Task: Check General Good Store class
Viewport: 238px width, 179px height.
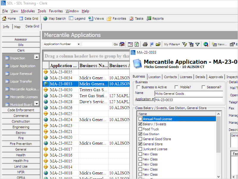Action: point(140,139)
